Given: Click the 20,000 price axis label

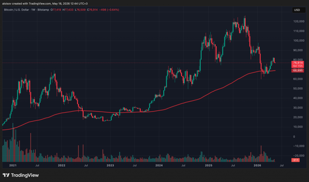Looking at the screenshot, I should pyautogui.click(x=298, y=117).
